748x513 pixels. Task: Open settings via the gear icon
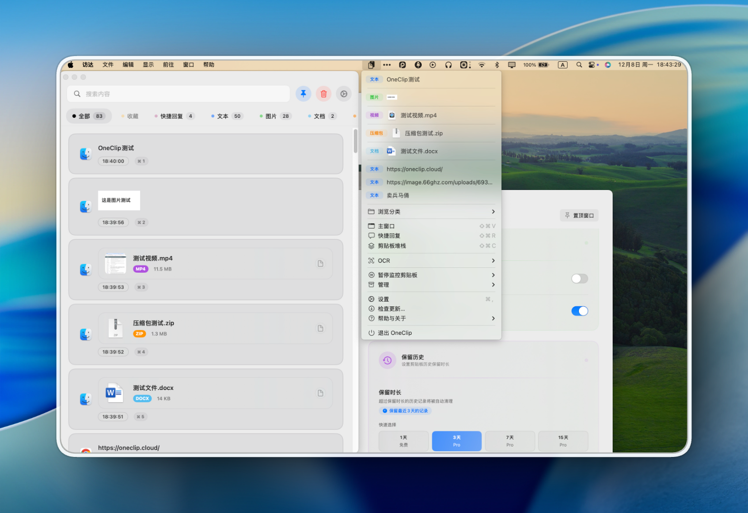(344, 94)
